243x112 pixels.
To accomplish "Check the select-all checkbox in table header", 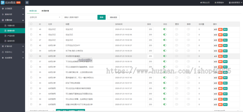I will 31,24.
